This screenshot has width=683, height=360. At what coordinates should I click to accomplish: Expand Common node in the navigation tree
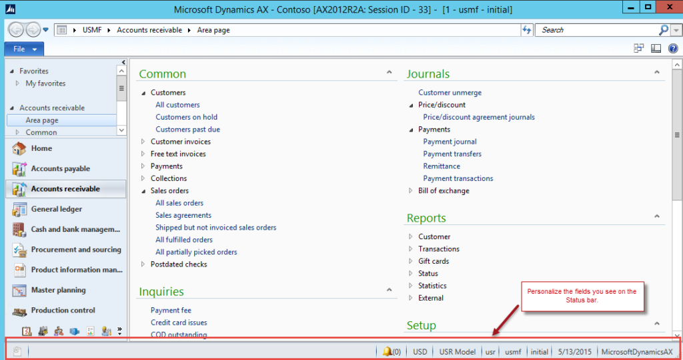point(17,132)
